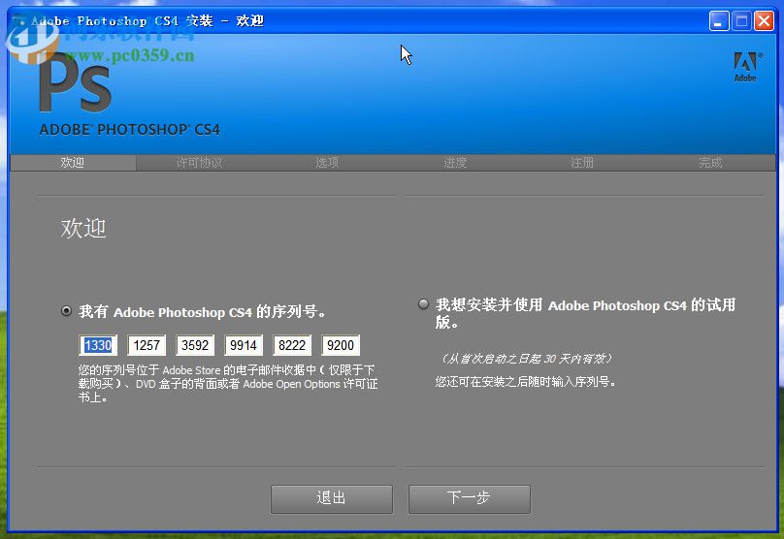
Task: Select the 进度 step tab
Action: pyautogui.click(x=455, y=162)
